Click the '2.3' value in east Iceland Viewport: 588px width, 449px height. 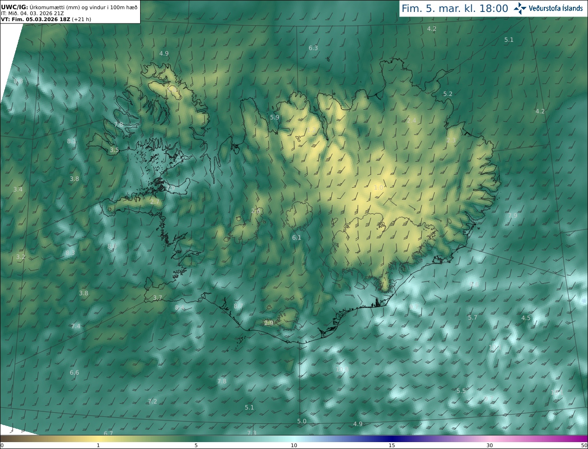pos(451,140)
